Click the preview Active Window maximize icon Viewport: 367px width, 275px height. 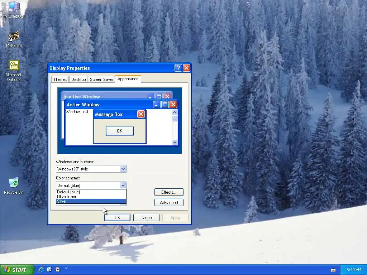[165, 104]
